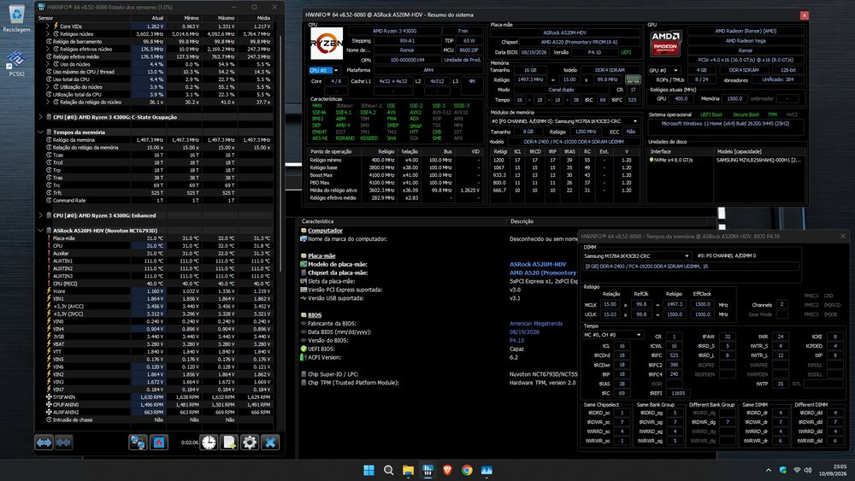Start logging with the document plus icon
The image size is (855, 481).
[229, 443]
